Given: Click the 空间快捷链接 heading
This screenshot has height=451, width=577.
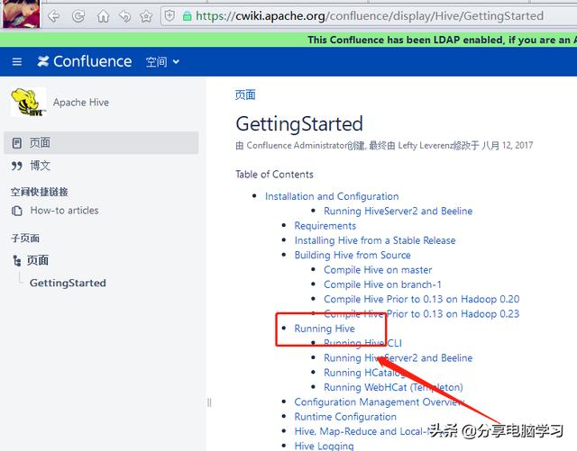Looking at the screenshot, I should point(39,192).
